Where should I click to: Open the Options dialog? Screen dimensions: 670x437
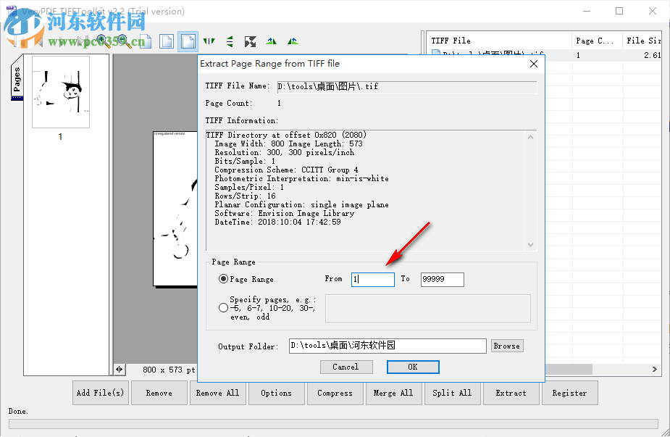point(276,393)
